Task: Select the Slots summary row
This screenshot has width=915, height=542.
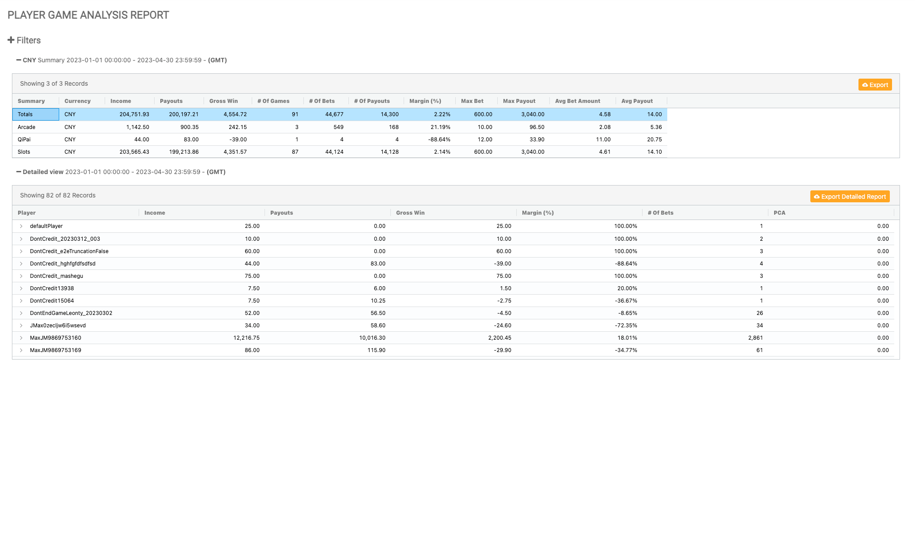Action: coord(24,152)
